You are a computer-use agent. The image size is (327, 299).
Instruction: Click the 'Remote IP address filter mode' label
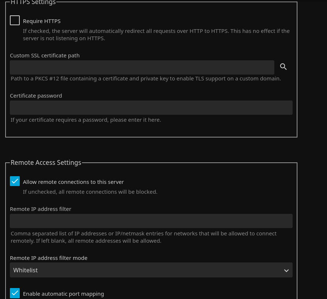coord(49,258)
